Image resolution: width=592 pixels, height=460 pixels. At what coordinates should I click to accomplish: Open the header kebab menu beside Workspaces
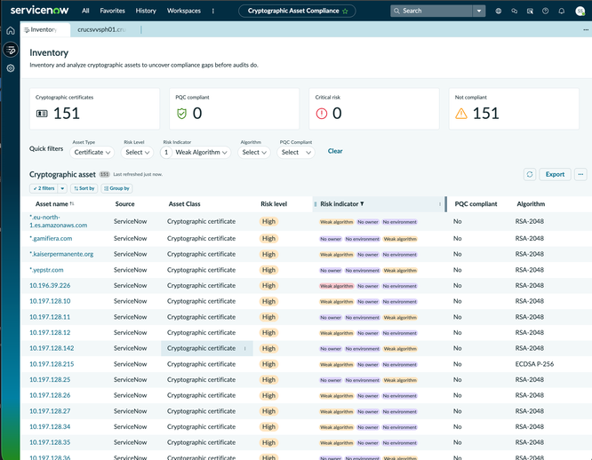[x=213, y=11]
